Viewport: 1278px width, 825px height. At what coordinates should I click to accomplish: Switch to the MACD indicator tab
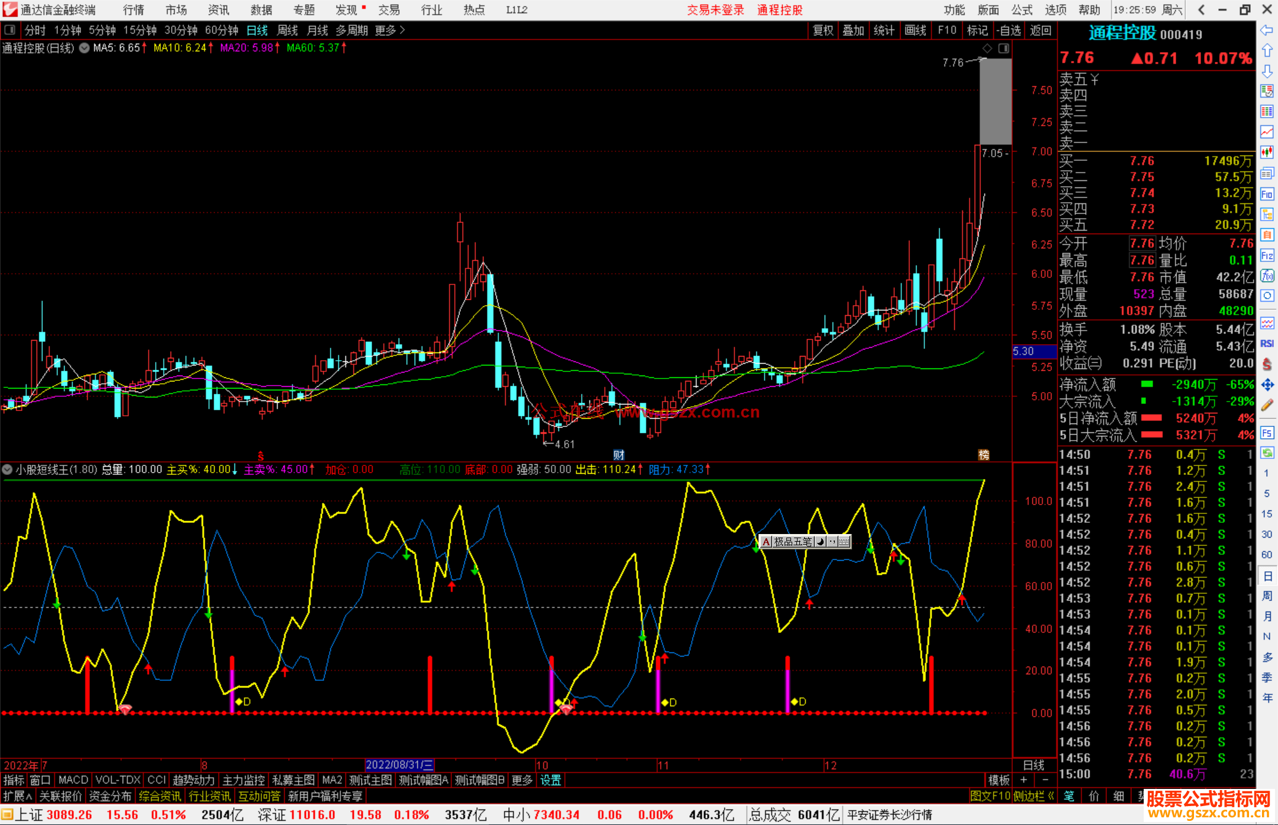[x=73, y=780]
